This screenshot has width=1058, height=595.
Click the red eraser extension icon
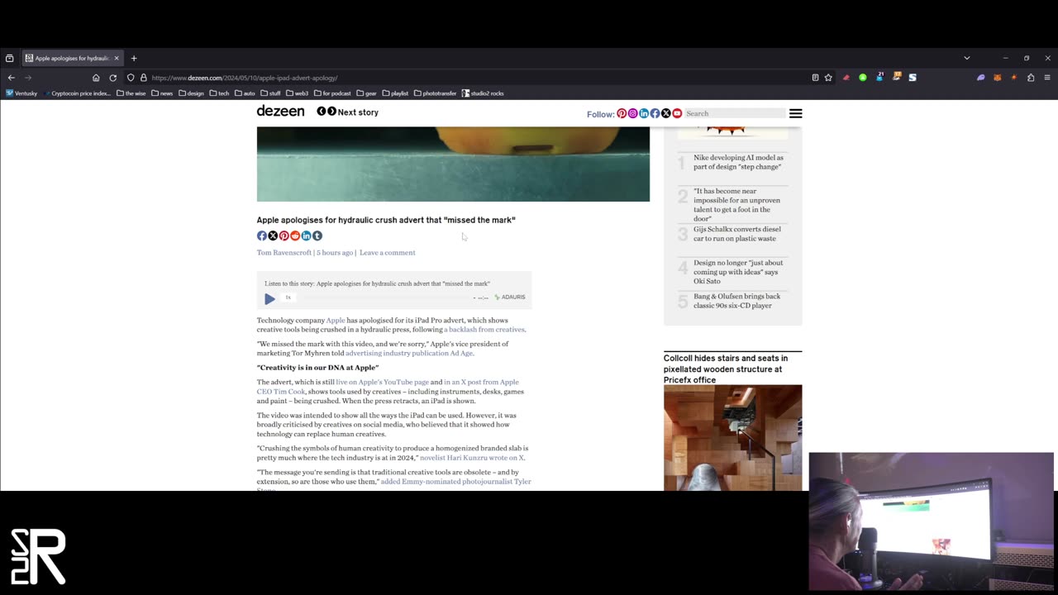click(x=846, y=78)
